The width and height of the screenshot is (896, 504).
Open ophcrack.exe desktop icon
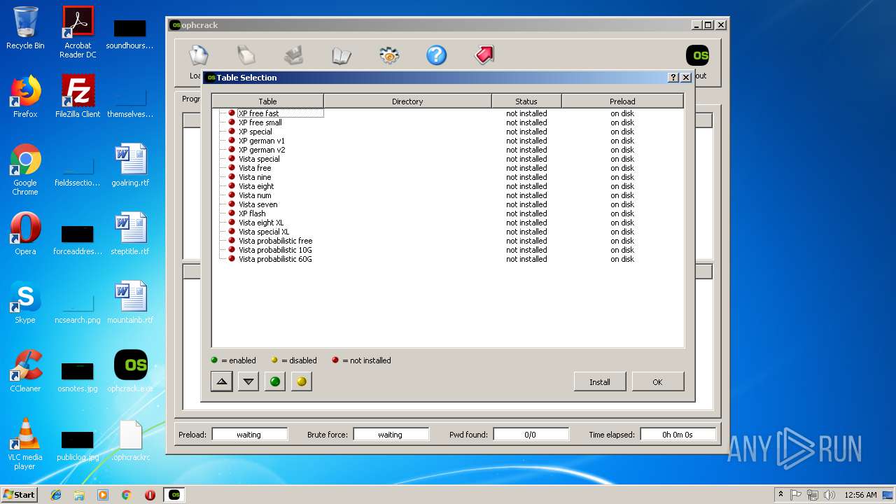[131, 371]
